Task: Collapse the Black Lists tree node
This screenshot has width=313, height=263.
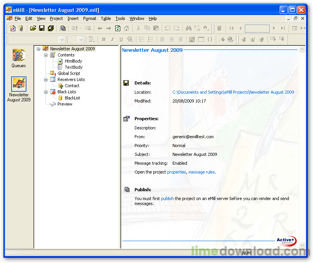Action: coord(46,92)
